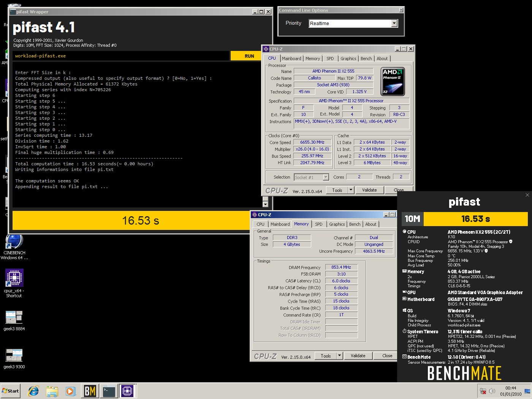Image resolution: width=532 pixels, height=399 pixels.
Task: Open About tab in upper CPU-Z window
Action: tap(382, 59)
